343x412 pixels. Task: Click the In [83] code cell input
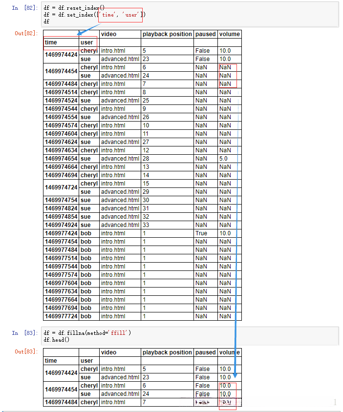[x=190, y=336]
